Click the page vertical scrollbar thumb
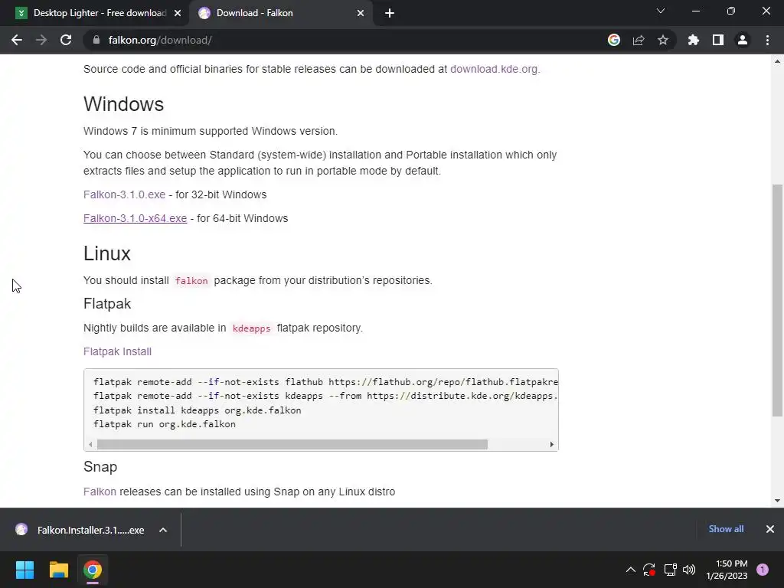Viewport: 784px width, 588px height. [777, 300]
